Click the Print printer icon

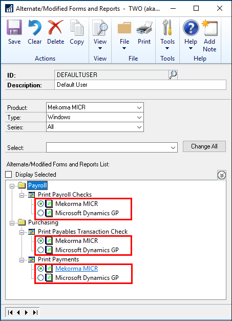pos(144,28)
